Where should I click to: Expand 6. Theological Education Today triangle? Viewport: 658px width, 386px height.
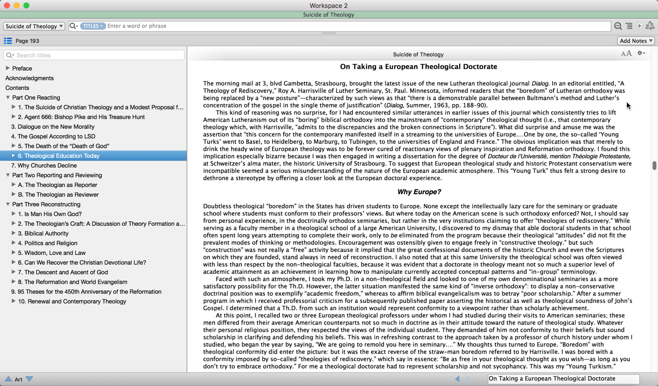13,156
